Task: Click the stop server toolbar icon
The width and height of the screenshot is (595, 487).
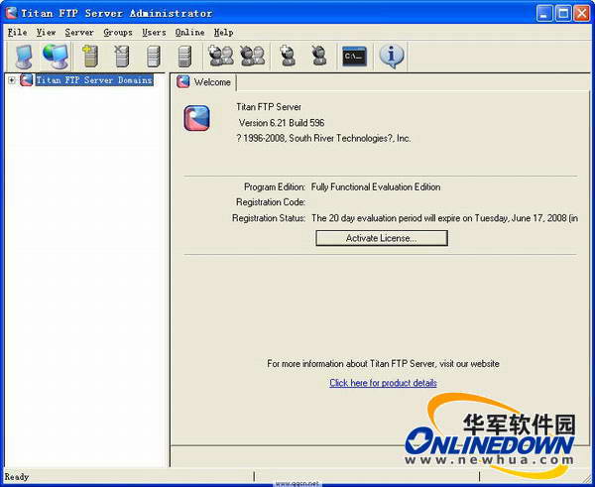Action: tap(184, 57)
